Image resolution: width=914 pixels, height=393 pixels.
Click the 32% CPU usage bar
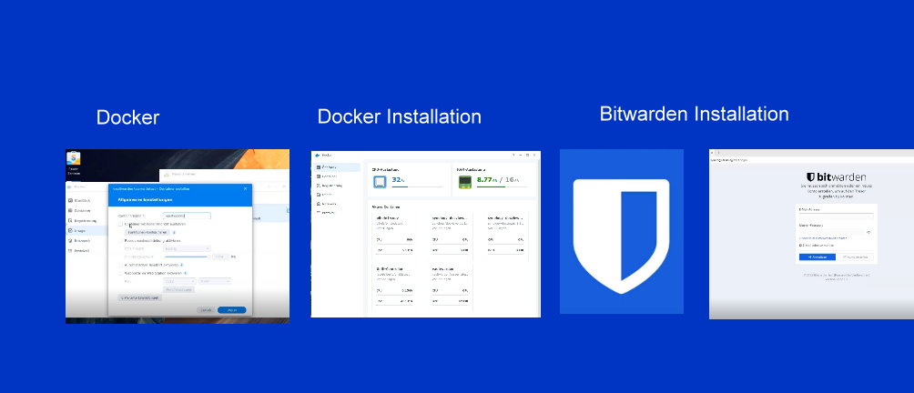417,186
